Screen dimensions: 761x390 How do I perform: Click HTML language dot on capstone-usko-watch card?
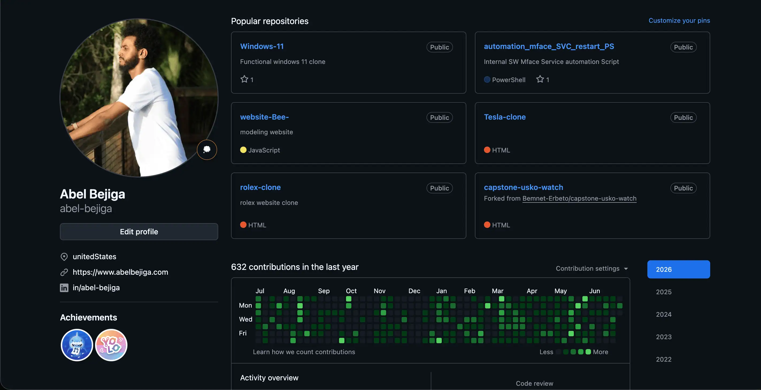click(x=487, y=225)
